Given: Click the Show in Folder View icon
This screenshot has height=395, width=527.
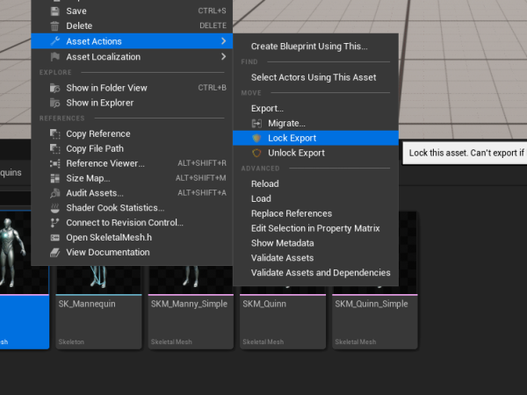Looking at the screenshot, I should coord(55,88).
